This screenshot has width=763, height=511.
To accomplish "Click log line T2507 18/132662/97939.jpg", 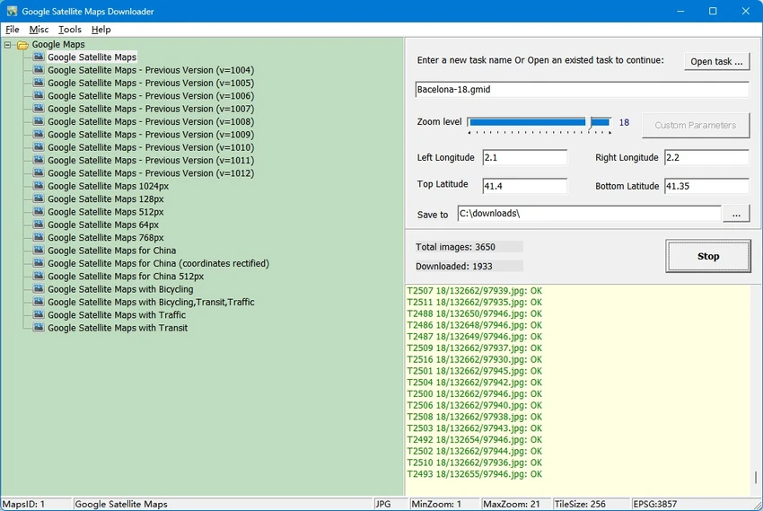I will click(475, 291).
